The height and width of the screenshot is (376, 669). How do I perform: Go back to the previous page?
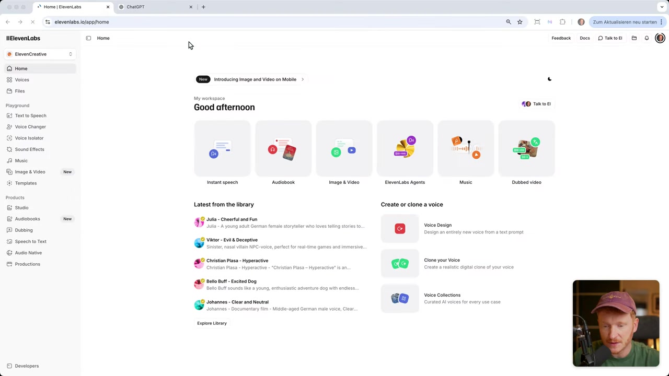pyautogui.click(x=8, y=22)
